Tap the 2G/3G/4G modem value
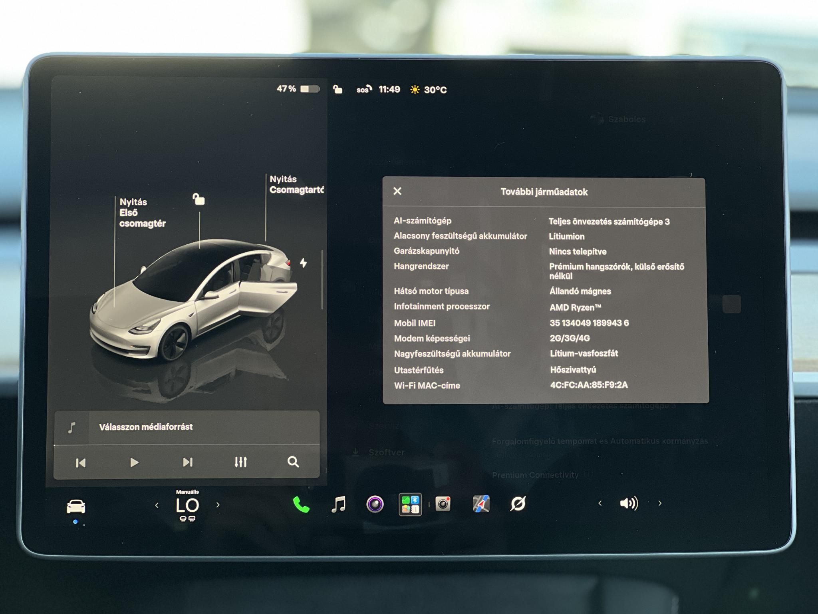Screen dimensions: 818x614 [570, 338]
